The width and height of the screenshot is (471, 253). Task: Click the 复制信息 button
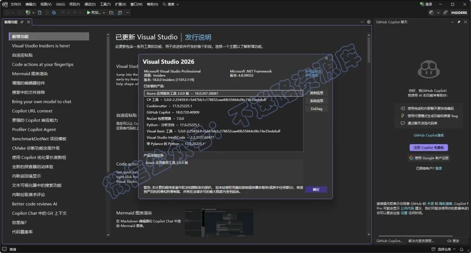pos(316,93)
